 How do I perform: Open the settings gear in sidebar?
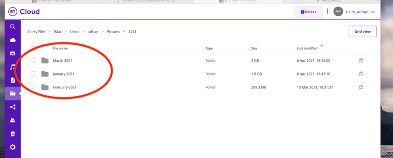click(13, 147)
